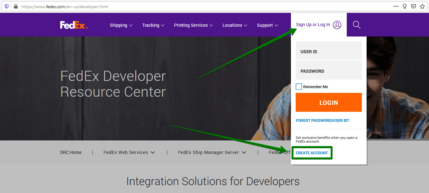Click the FedEx logo
429x193 pixels.
(x=74, y=25)
